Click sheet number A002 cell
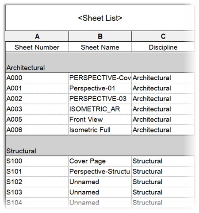This screenshot has height=213, width=199. [37, 99]
